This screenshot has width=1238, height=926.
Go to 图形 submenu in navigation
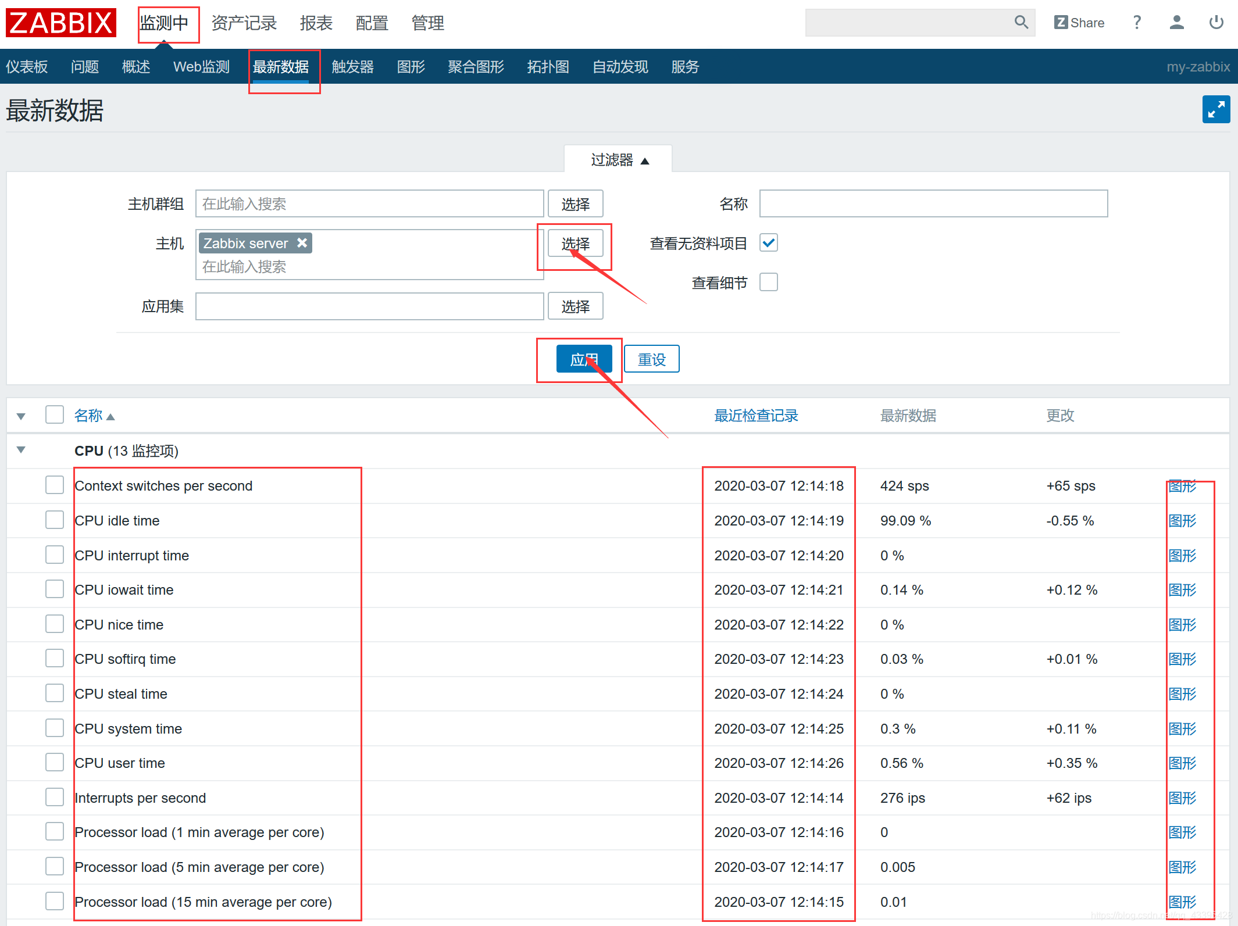(x=411, y=67)
